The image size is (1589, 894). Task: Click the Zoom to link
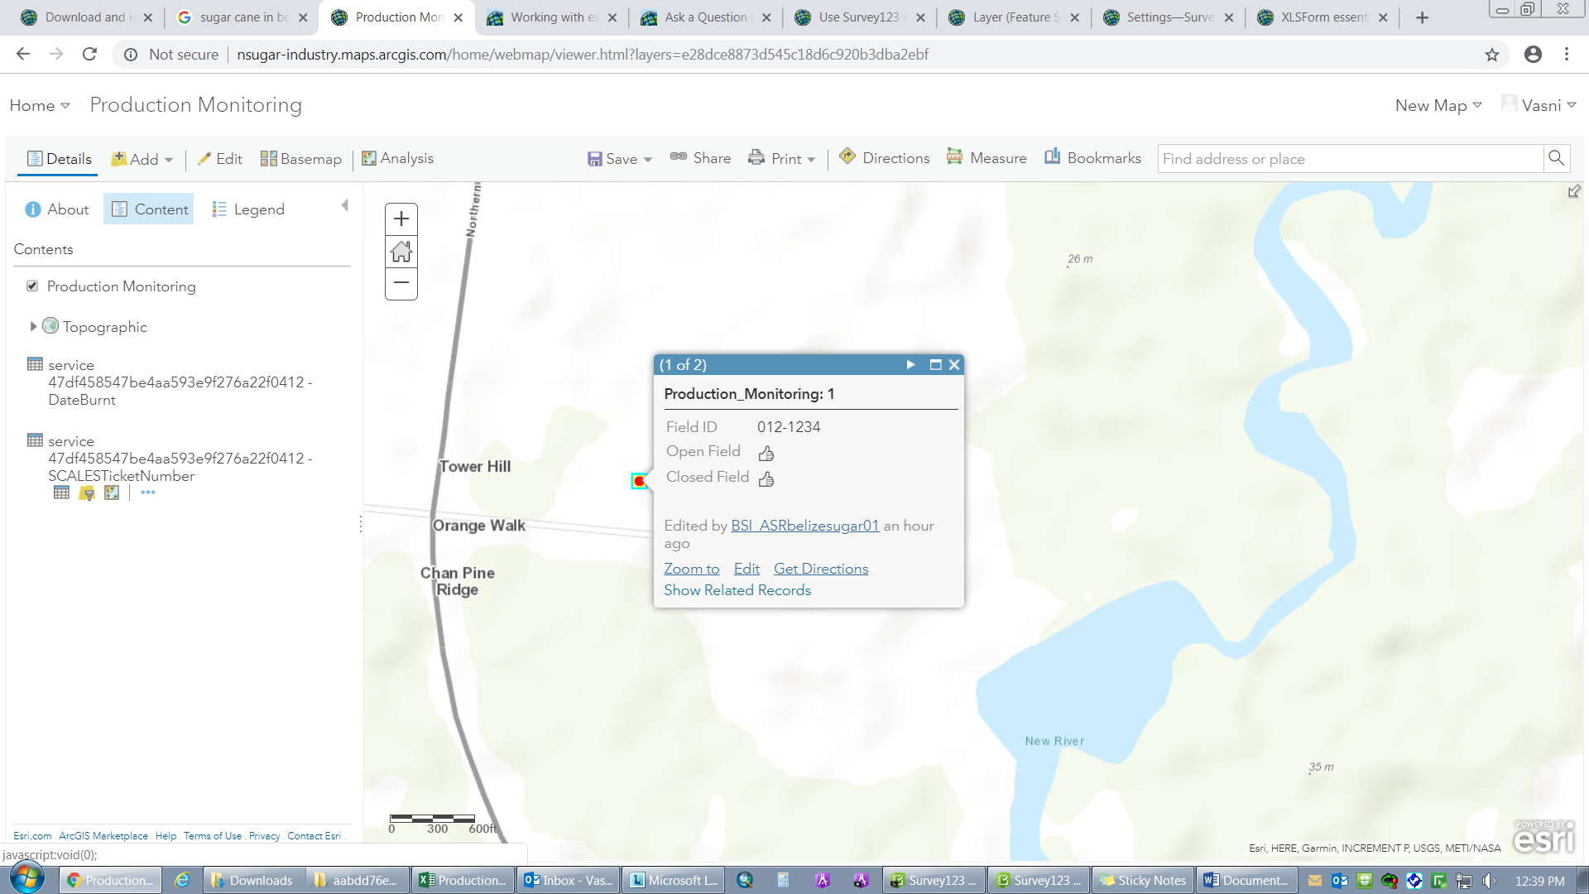(x=692, y=569)
